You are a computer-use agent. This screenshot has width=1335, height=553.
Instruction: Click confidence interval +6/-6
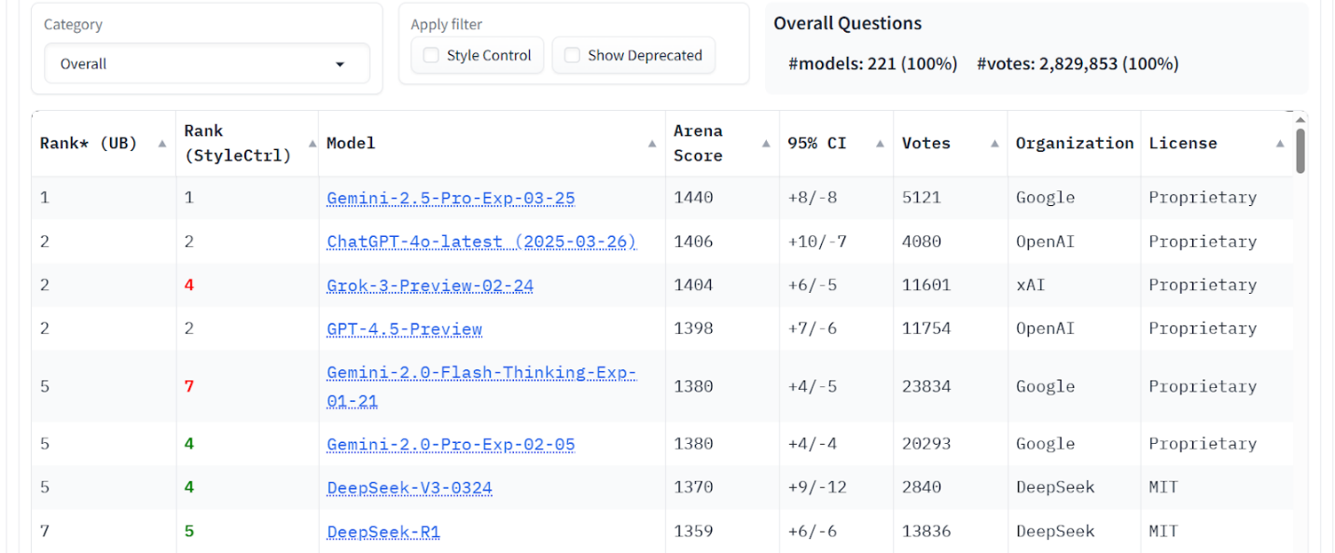(x=813, y=532)
